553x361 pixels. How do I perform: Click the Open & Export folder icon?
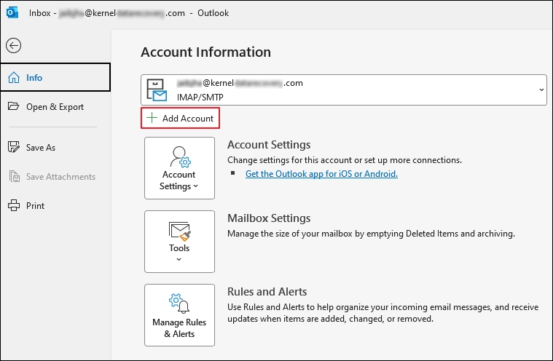[14, 106]
